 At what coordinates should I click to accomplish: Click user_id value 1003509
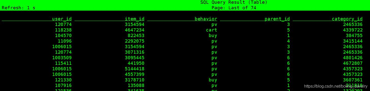pos(62,58)
